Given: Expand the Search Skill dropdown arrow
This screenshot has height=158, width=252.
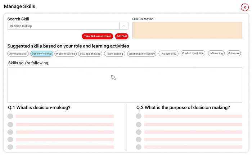Looking at the screenshot, I should click(123, 26).
